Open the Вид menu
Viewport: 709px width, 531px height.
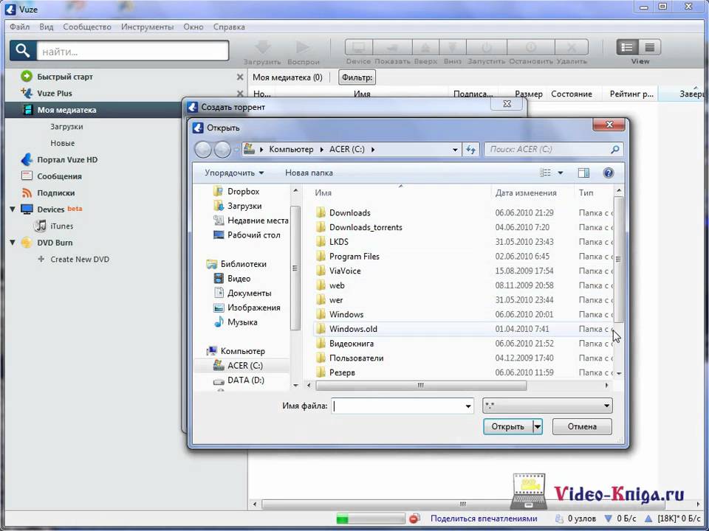(x=46, y=27)
